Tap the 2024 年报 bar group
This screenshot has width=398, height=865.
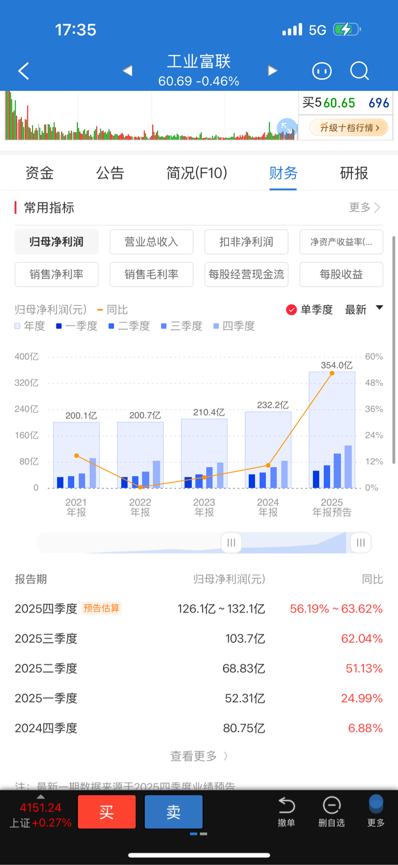268,450
